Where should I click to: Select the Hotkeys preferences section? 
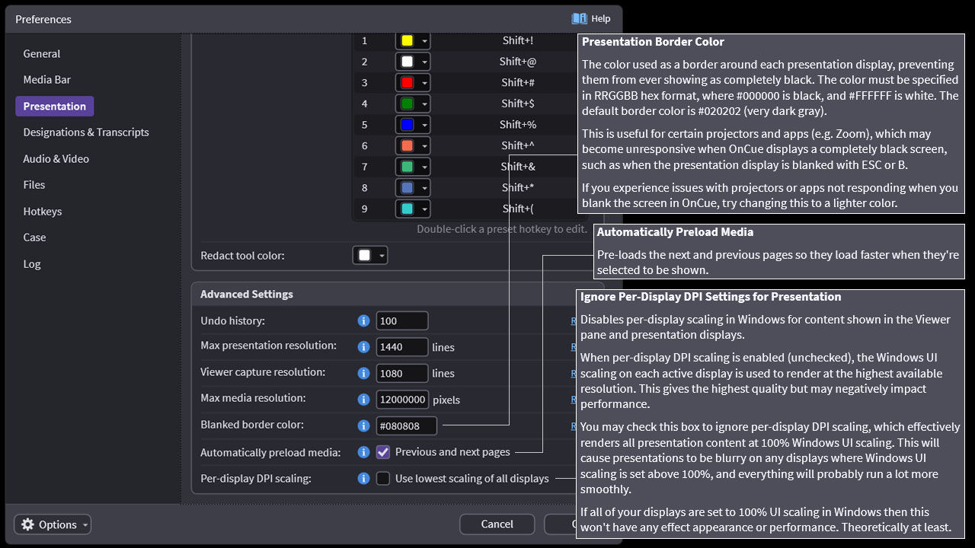(43, 212)
